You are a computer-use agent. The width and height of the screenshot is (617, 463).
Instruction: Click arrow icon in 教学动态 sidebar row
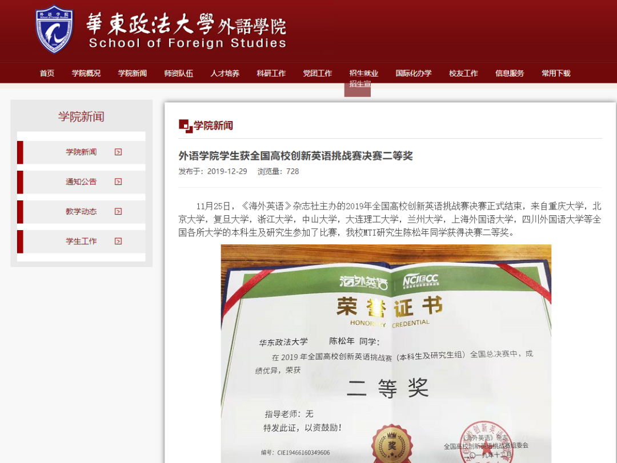click(x=118, y=211)
